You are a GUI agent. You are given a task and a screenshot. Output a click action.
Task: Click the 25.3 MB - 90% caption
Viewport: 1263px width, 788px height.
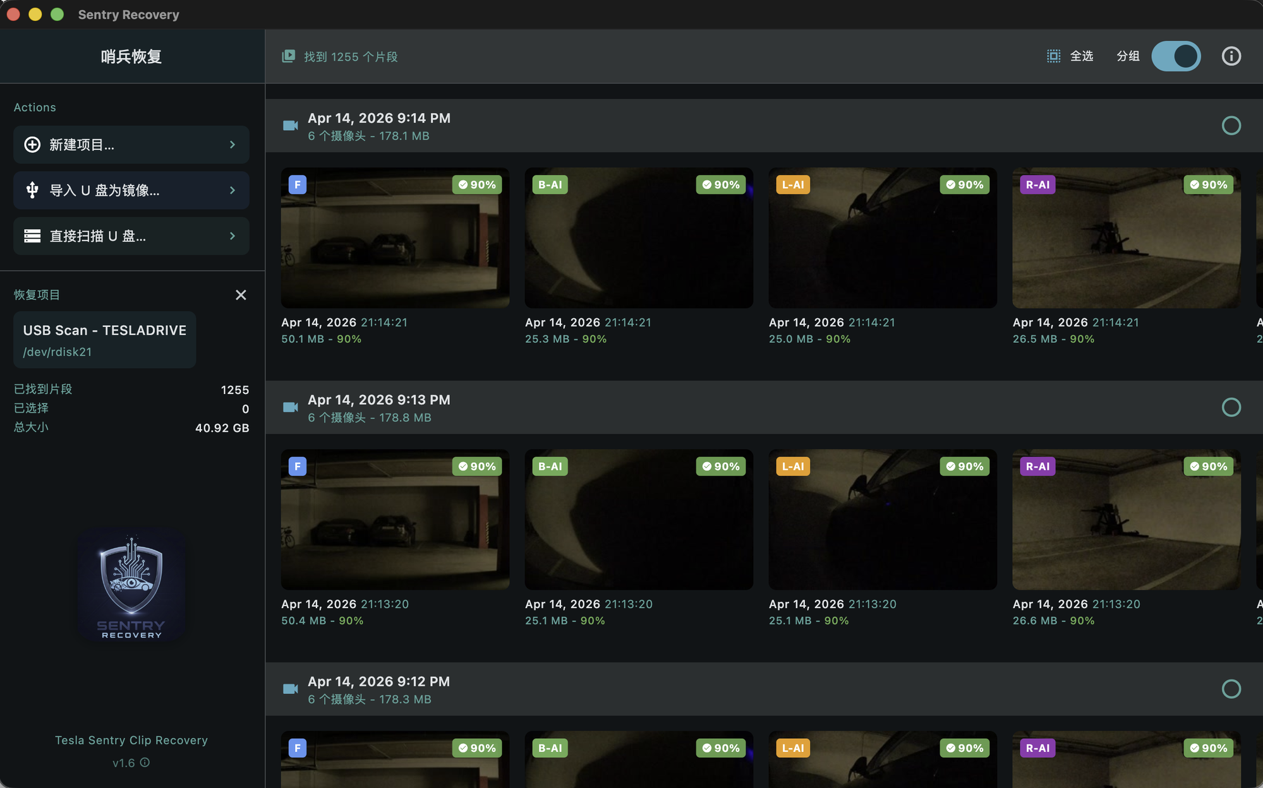pyautogui.click(x=566, y=339)
